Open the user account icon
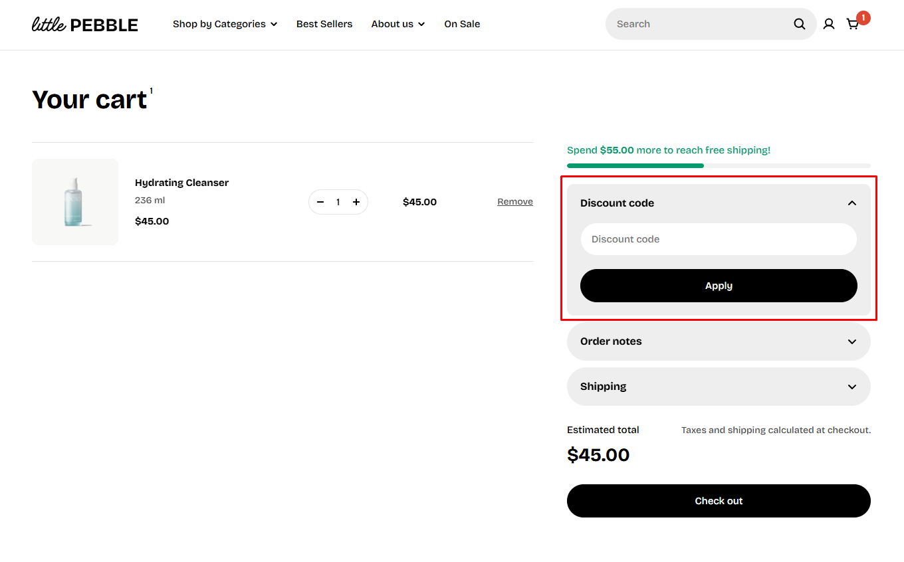 pos(829,24)
